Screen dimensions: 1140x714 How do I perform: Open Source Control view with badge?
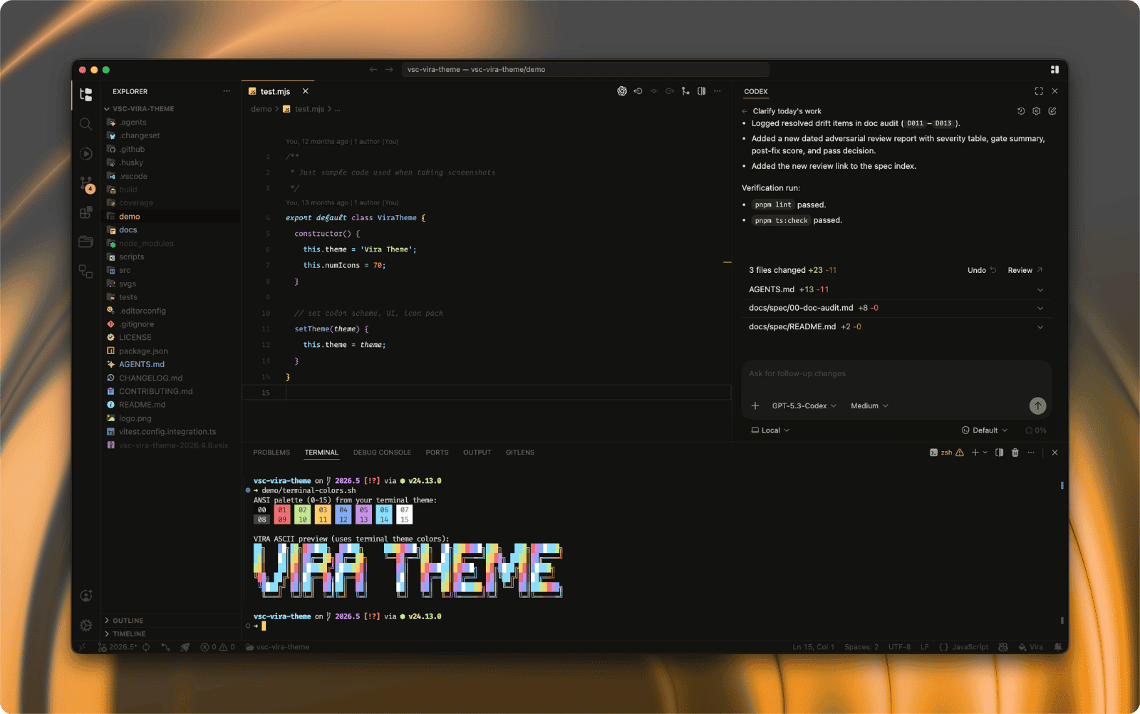(86, 184)
